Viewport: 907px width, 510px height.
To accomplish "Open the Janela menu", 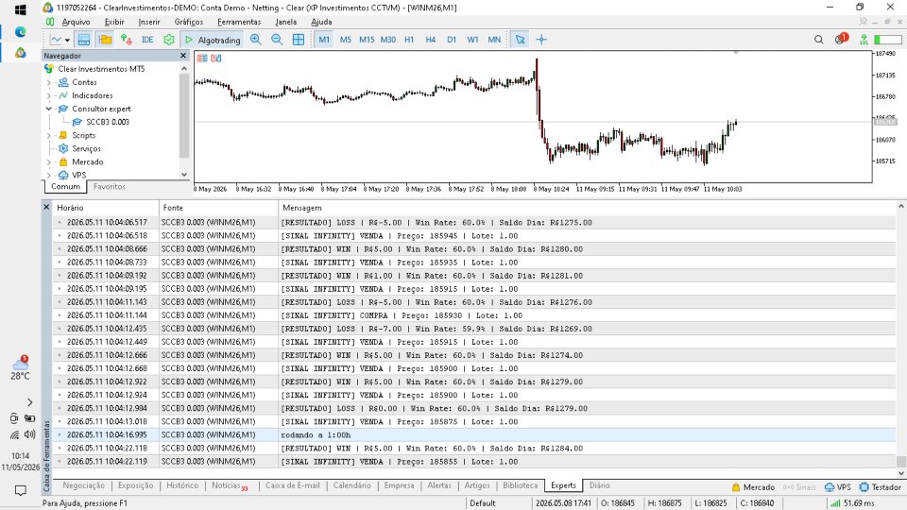I will (x=285, y=22).
